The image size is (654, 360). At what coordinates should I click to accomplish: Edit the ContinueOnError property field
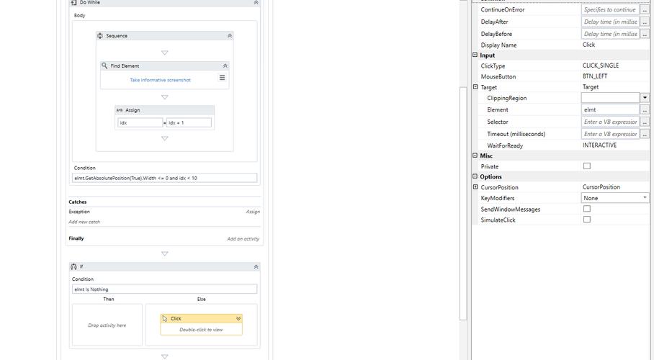coord(610,9)
